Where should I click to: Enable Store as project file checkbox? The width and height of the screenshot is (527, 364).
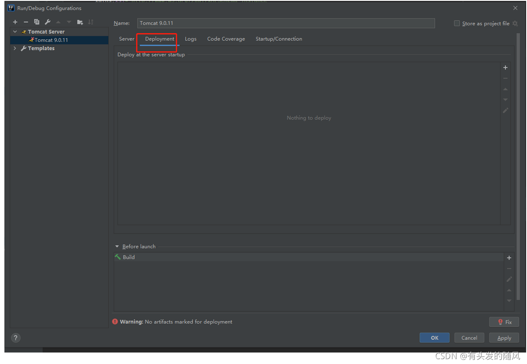coord(457,23)
